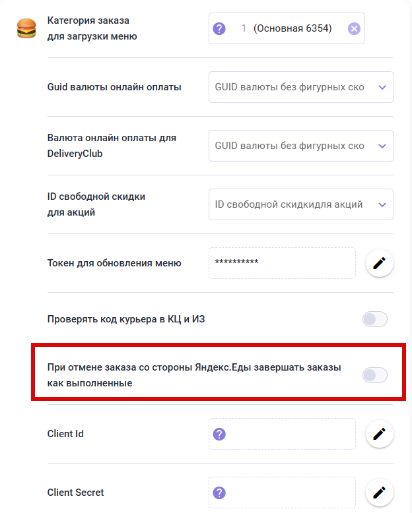Toggle completing orders on Яндекс.Еда cancellation

pyautogui.click(x=375, y=375)
